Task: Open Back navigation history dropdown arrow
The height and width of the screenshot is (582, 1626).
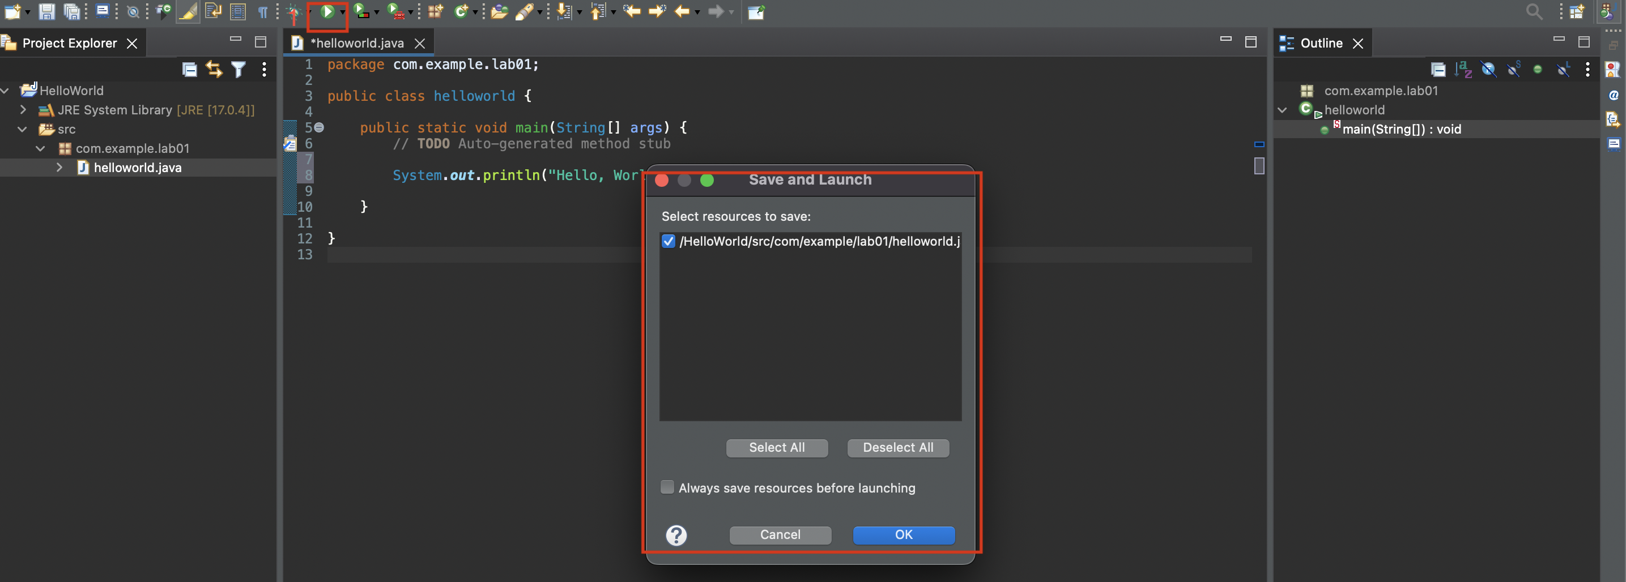Action: pos(697,12)
